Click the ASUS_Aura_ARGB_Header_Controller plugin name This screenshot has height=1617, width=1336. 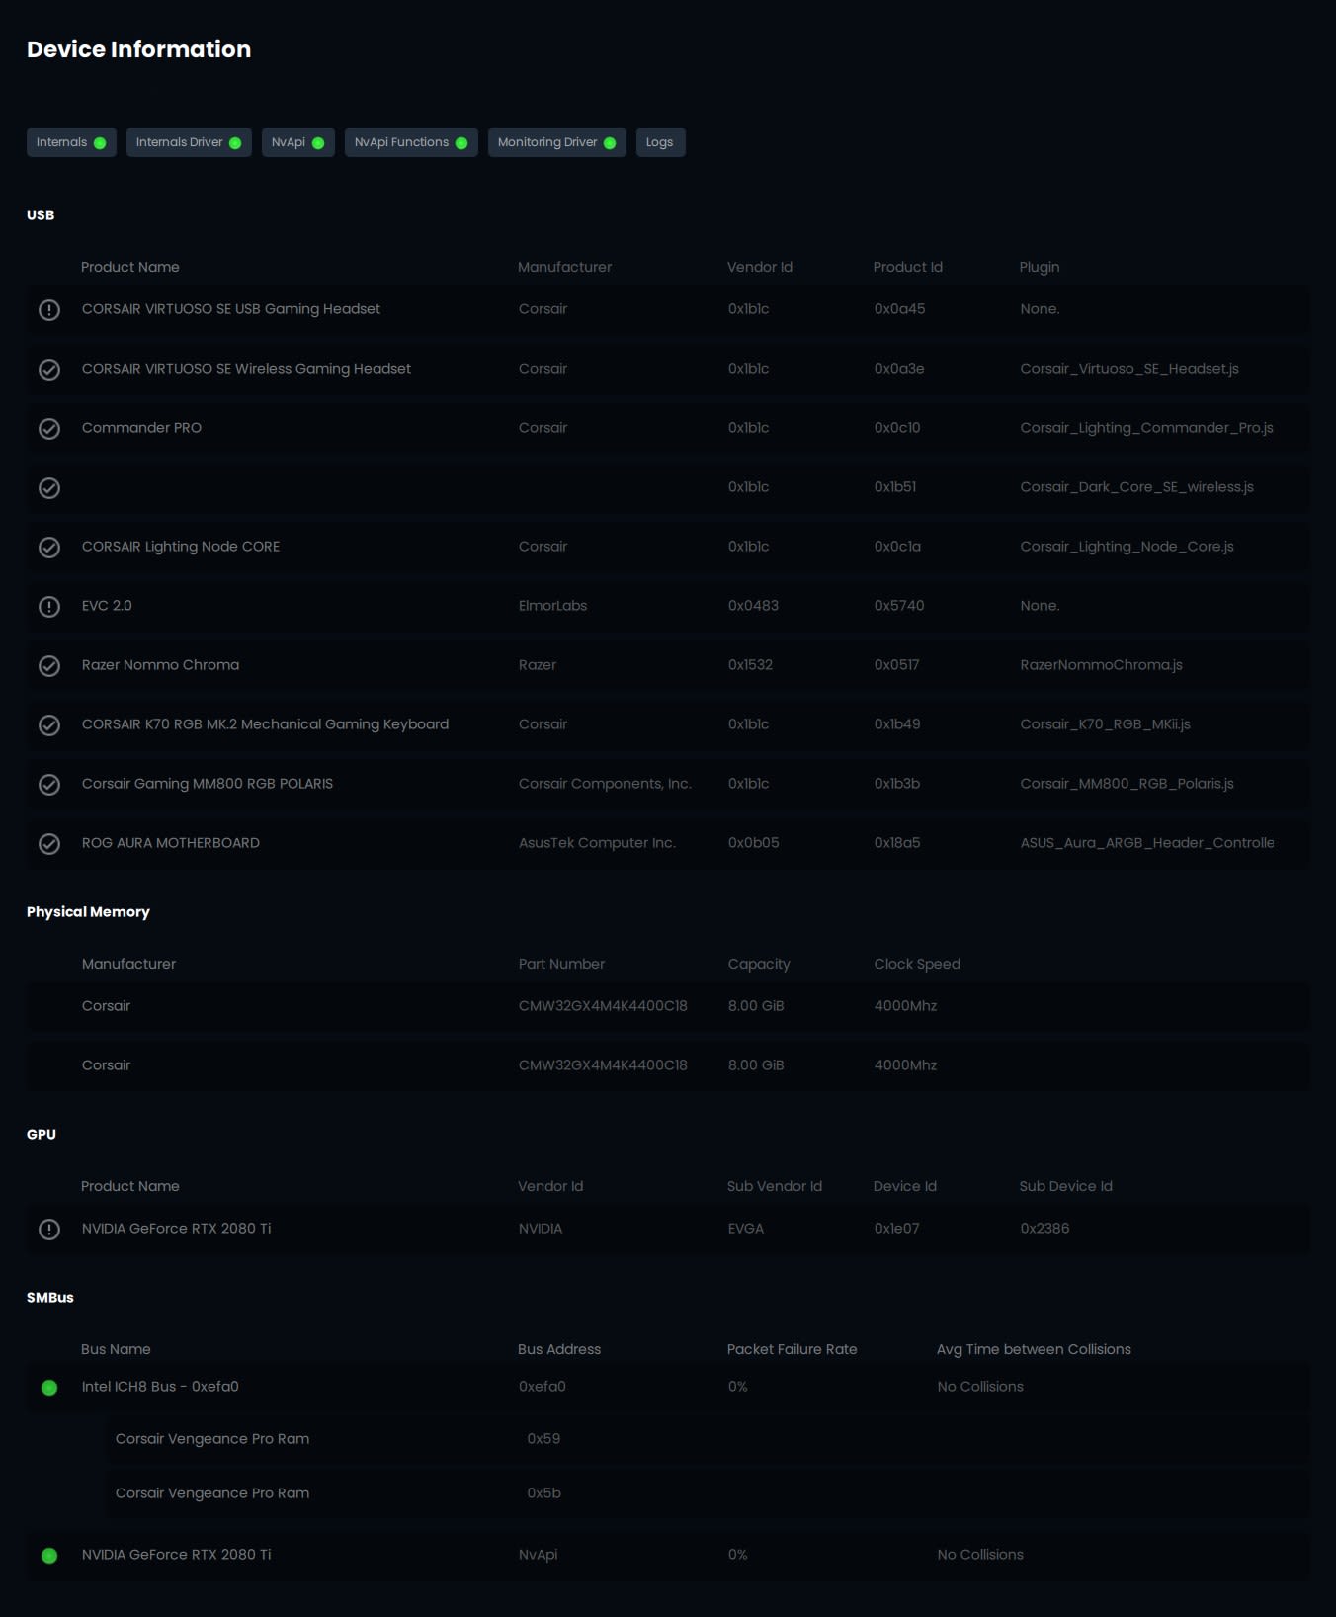coord(1147,843)
